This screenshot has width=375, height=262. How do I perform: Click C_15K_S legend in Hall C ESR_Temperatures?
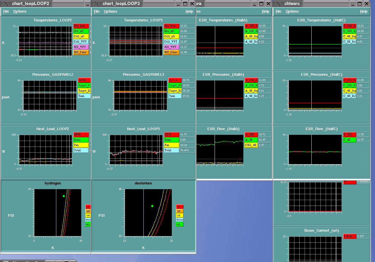click(350, 26)
